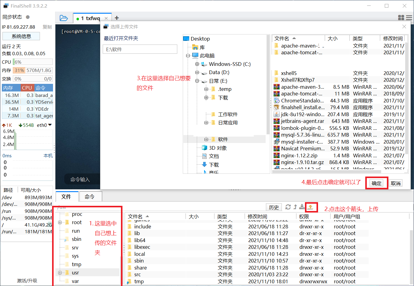Select the mysql-5.7.36-linu archive row
Image resolution: width=414 pixels, height=286 pixels.
[339, 135]
